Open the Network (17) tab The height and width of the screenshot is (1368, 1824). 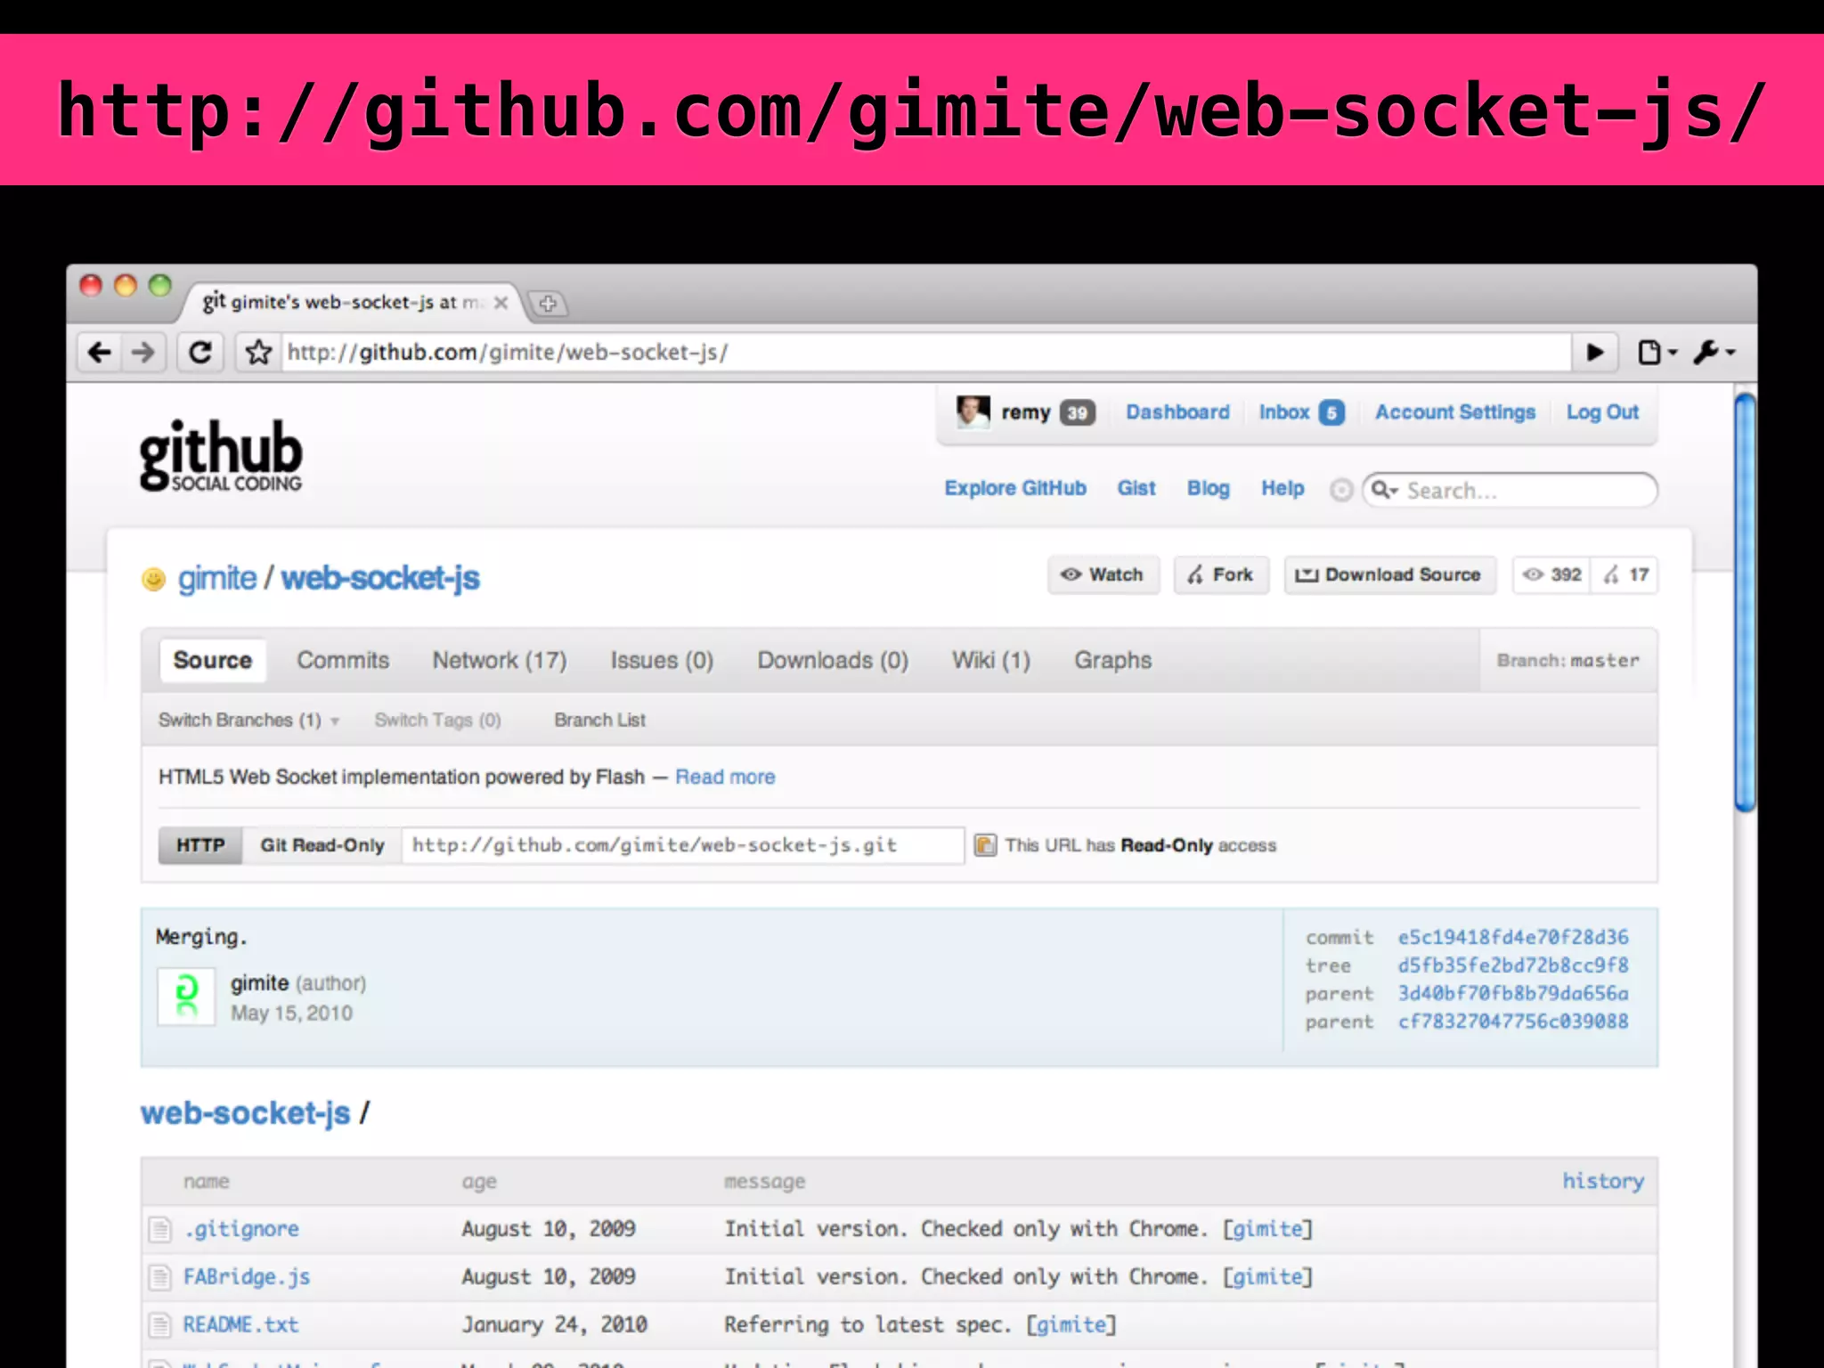point(499,661)
